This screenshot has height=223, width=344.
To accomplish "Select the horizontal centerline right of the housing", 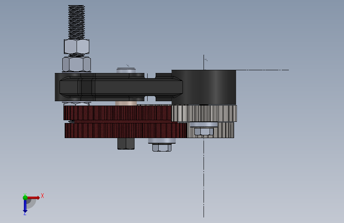I will click(x=262, y=70).
